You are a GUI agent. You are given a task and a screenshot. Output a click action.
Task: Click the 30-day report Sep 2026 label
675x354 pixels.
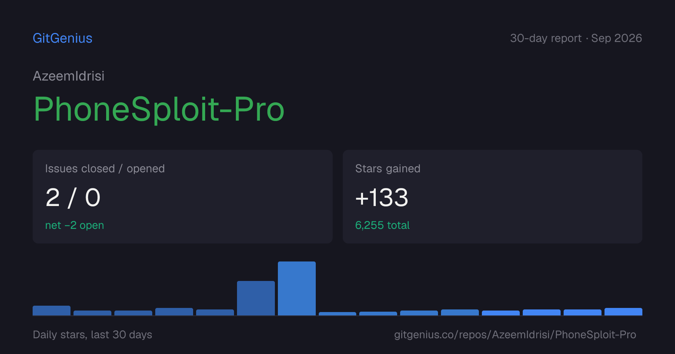pyautogui.click(x=576, y=38)
